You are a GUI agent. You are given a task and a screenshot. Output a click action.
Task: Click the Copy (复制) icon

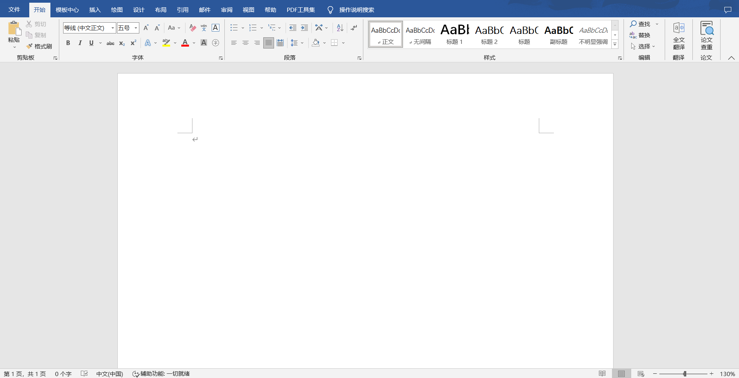coord(29,35)
